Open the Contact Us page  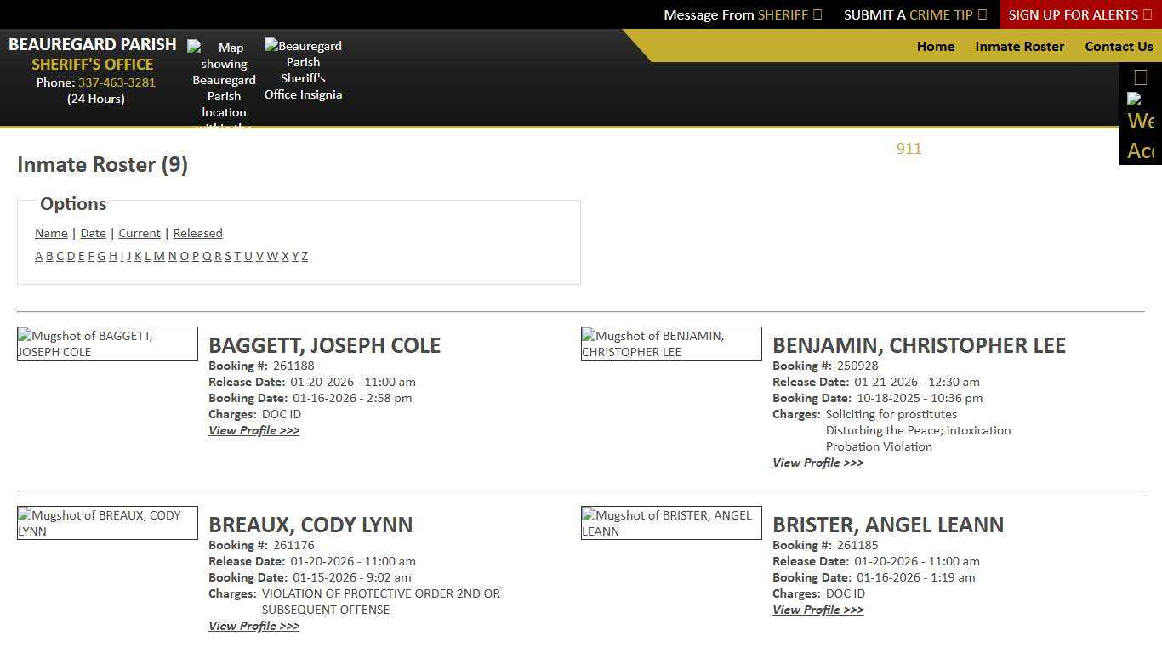coord(1119,47)
